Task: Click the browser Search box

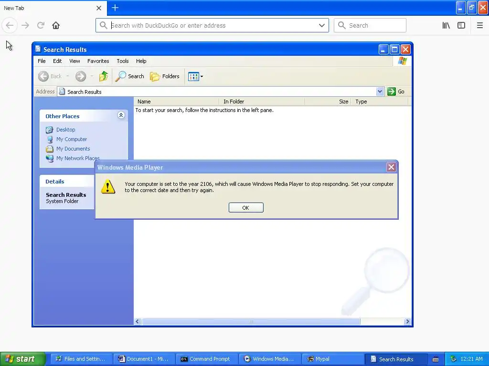Action: [370, 25]
